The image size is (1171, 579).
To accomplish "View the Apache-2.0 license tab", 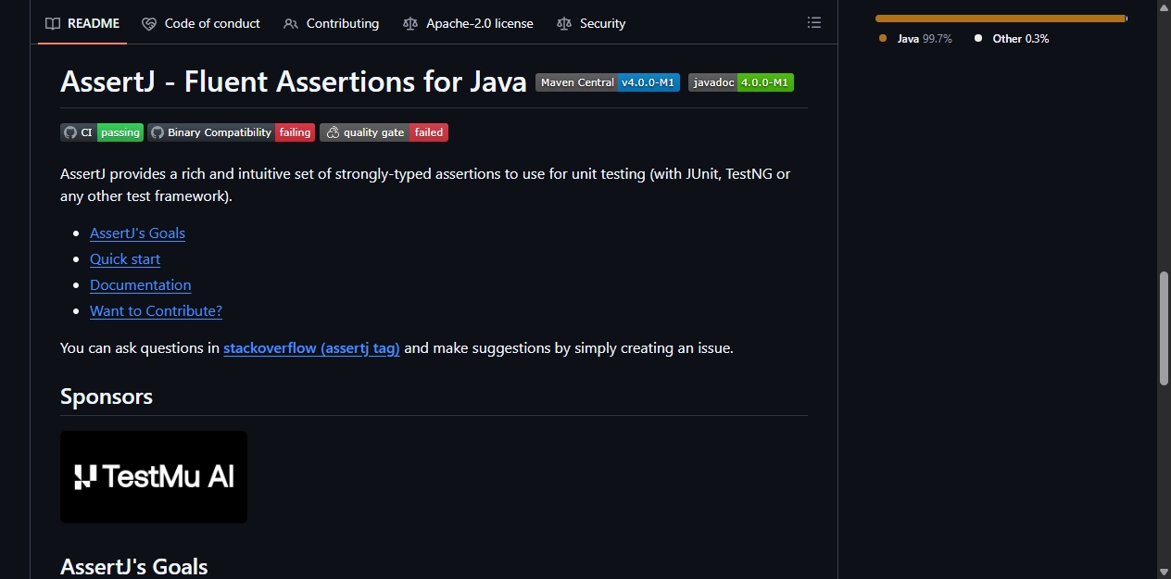I will (x=468, y=23).
